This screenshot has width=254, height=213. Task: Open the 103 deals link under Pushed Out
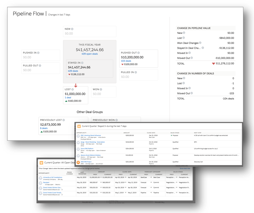[126, 61]
